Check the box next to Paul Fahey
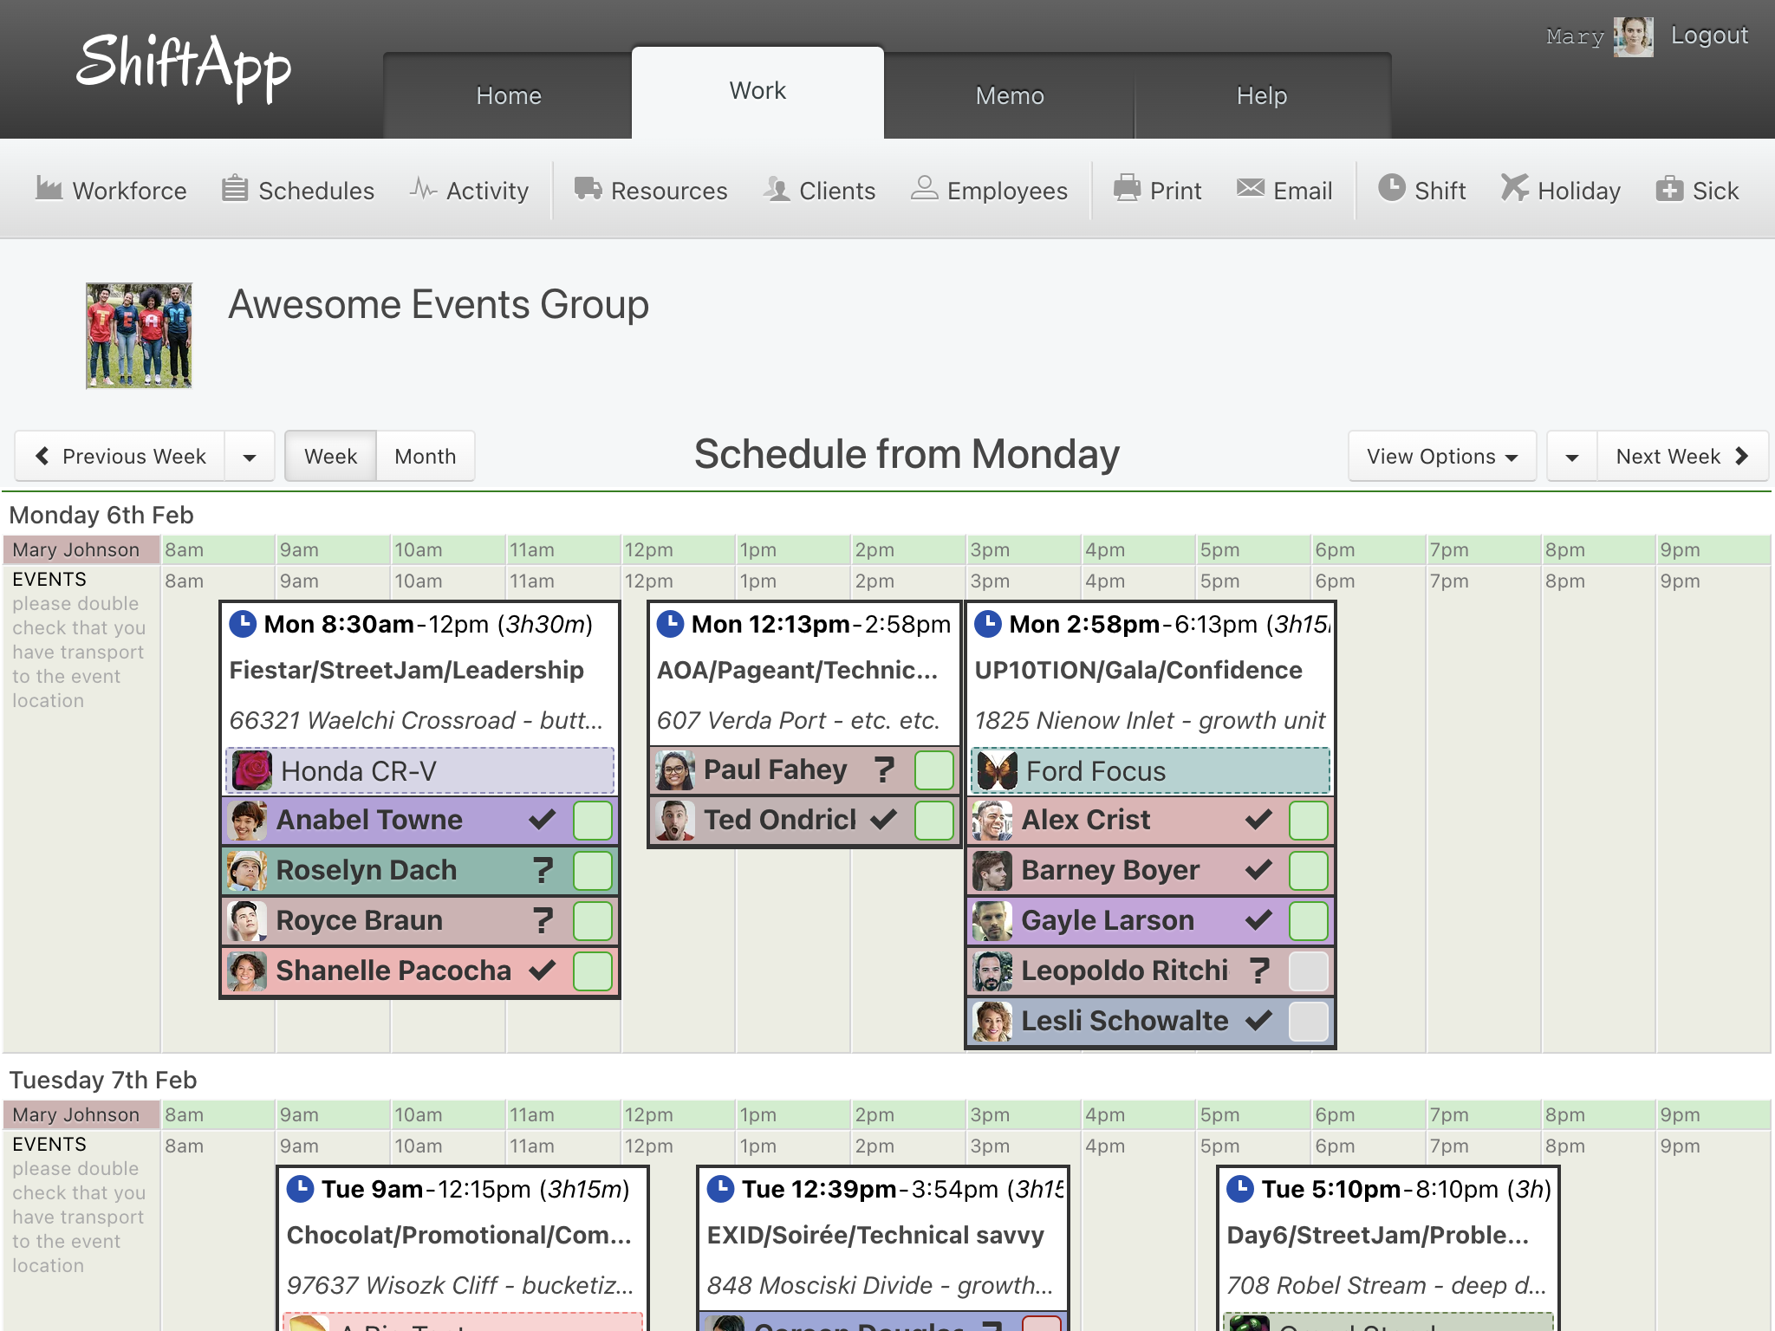1775x1331 pixels. pos(933,769)
